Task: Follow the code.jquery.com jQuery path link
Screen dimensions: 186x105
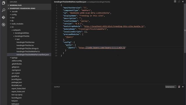Action: 102,48
